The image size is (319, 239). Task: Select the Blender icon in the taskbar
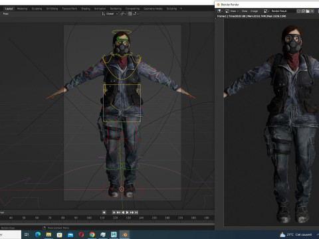125,234
